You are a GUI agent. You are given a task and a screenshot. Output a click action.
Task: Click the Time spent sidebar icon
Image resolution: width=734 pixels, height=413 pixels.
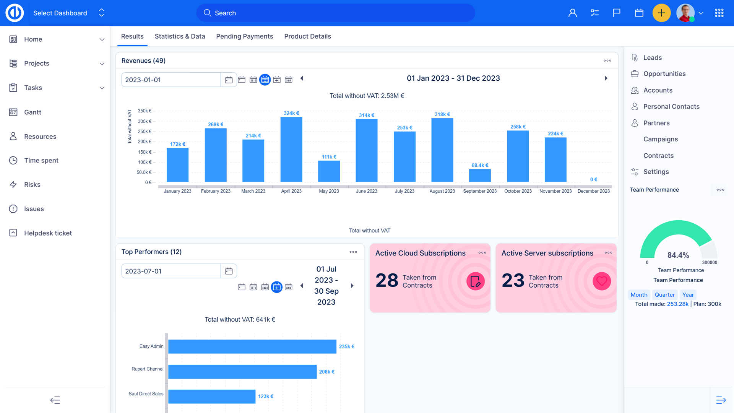pyautogui.click(x=13, y=160)
